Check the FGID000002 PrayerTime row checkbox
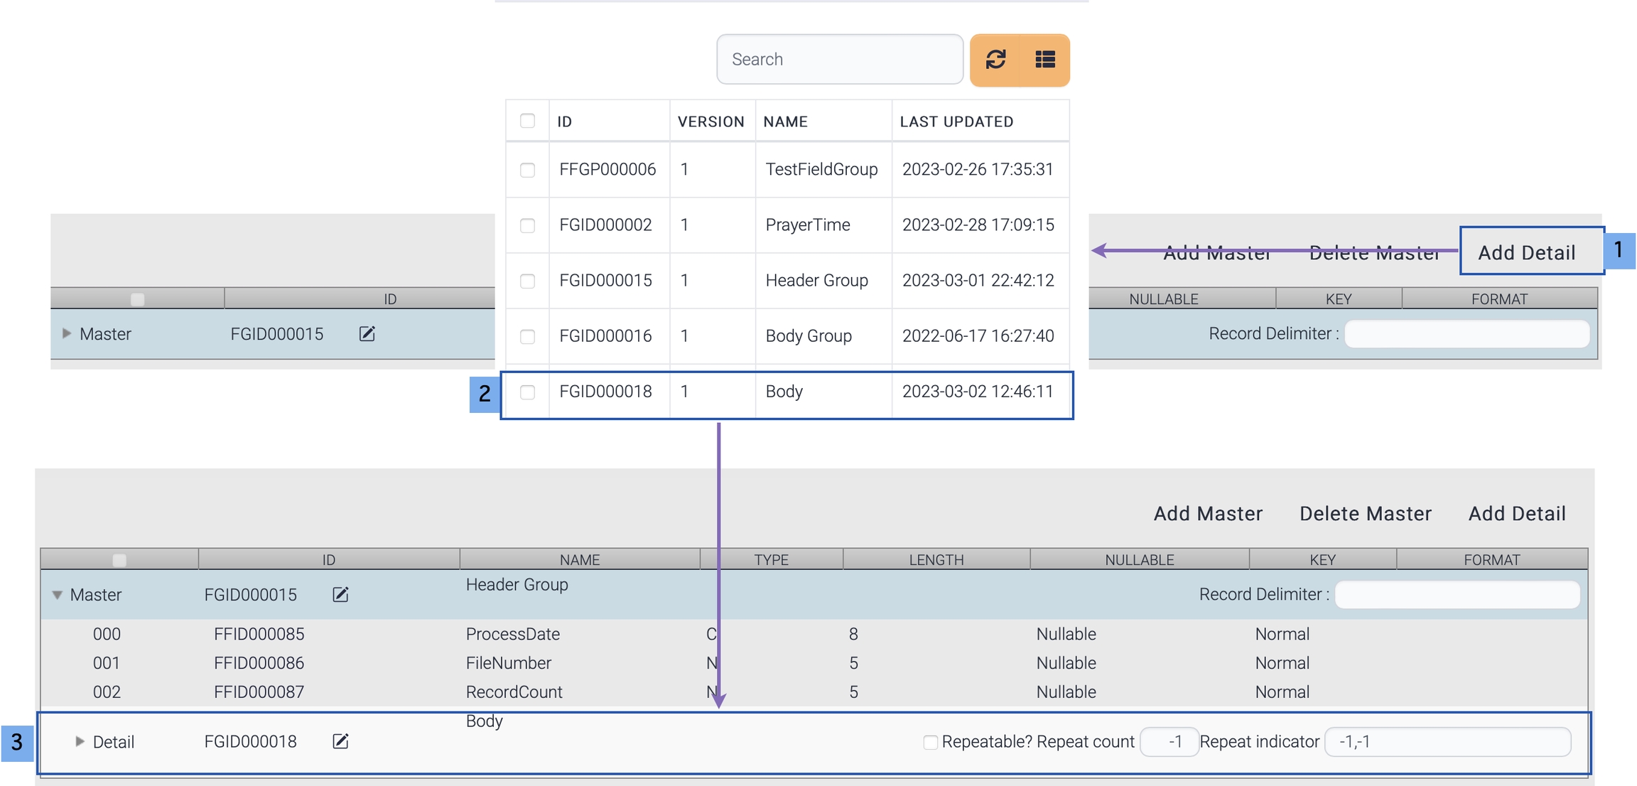1637x786 pixels. [x=527, y=225]
